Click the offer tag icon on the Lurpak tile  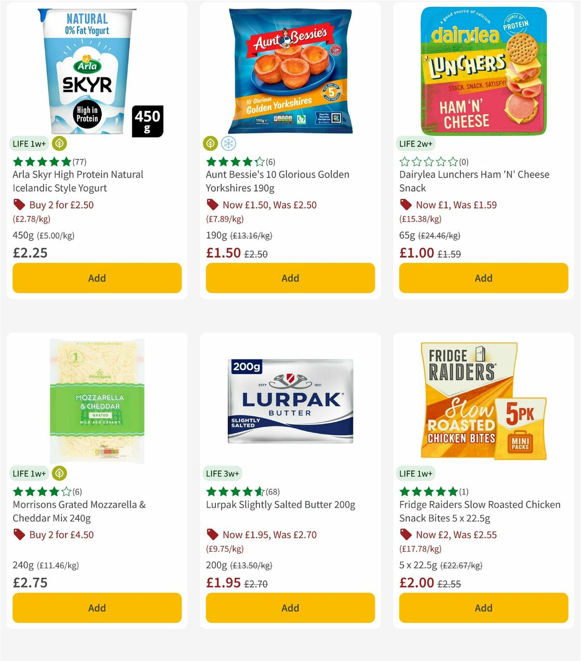[x=212, y=535]
